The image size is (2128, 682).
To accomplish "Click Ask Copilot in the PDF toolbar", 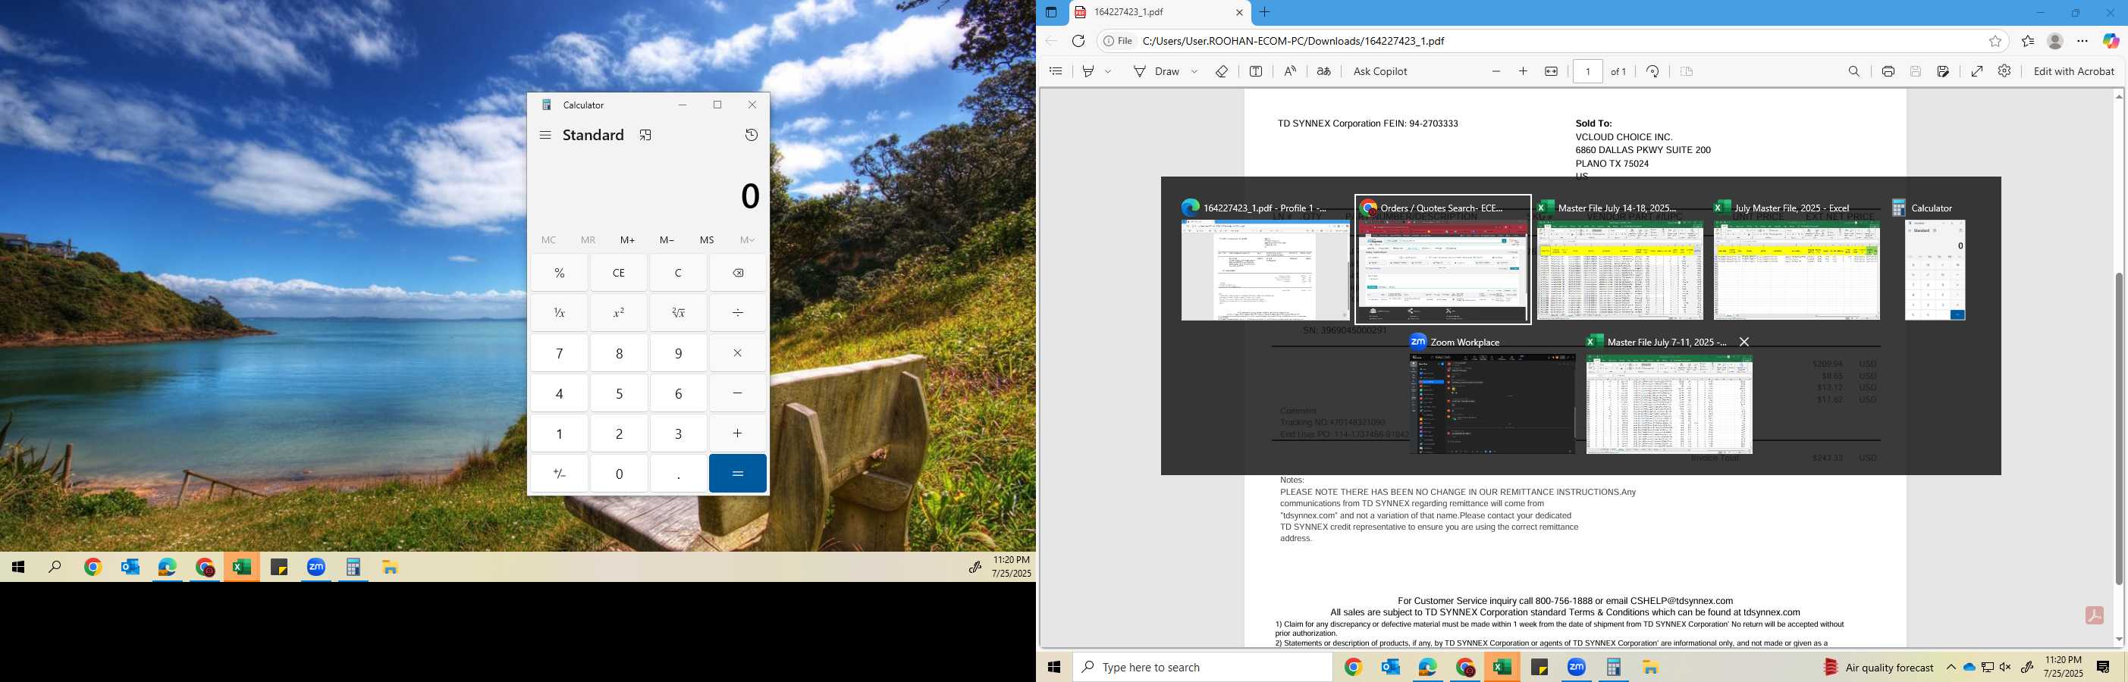I will (x=1380, y=71).
